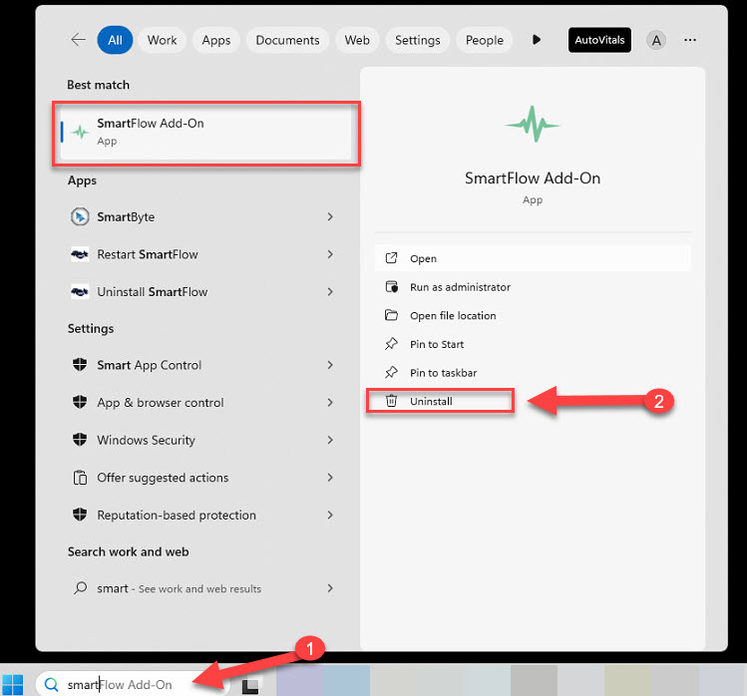Click the Open file location folder icon
This screenshot has width=747, height=696.
[x=391, y=315]
